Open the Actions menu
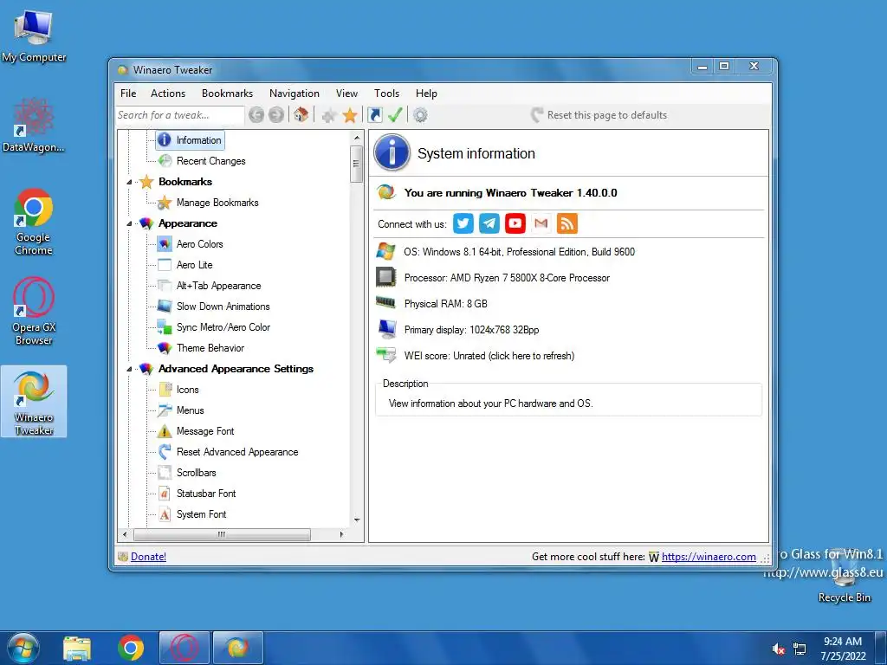887x665 pixels. pos(168,94)
